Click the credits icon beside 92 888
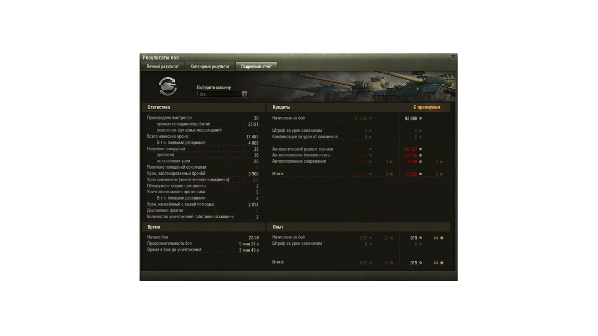This screenshot has height=336, width=598. coord(421,118)
